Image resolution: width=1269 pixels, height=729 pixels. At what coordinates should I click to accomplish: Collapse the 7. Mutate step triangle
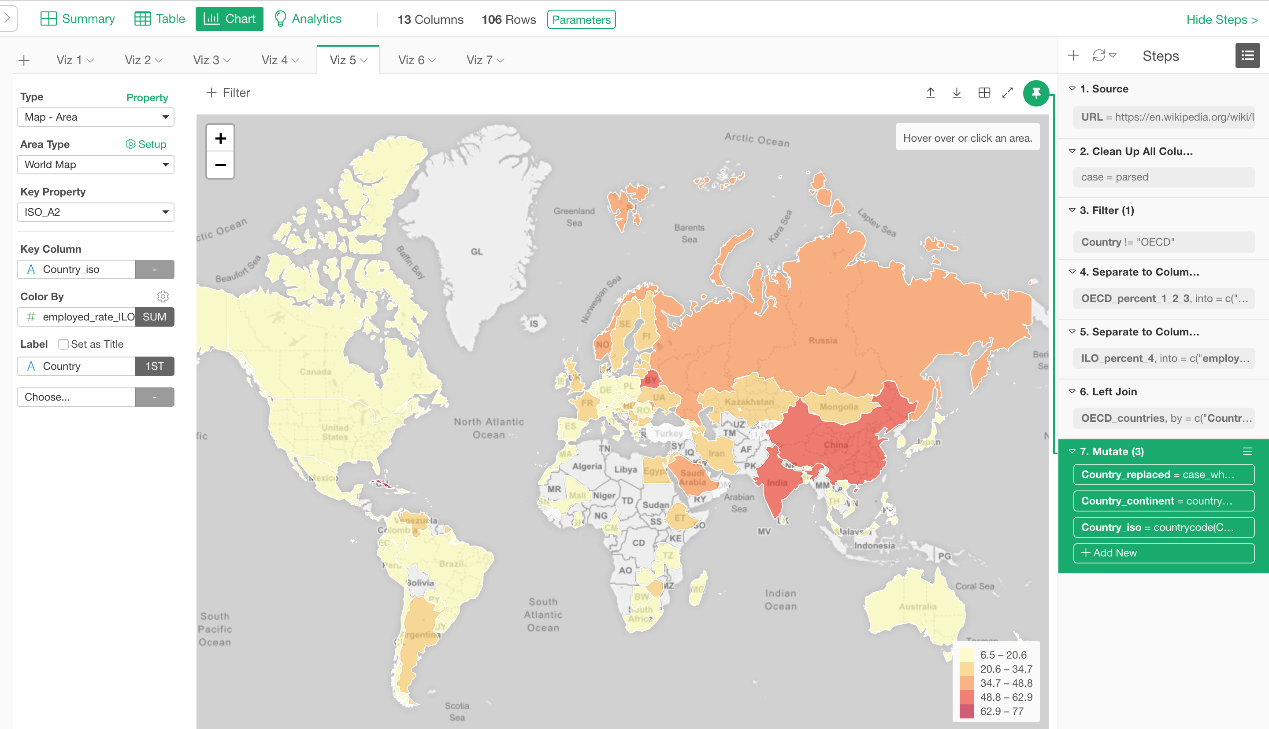[1072, 451]
